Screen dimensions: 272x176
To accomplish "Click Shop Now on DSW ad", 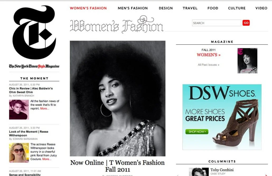I will pos(197,132).
